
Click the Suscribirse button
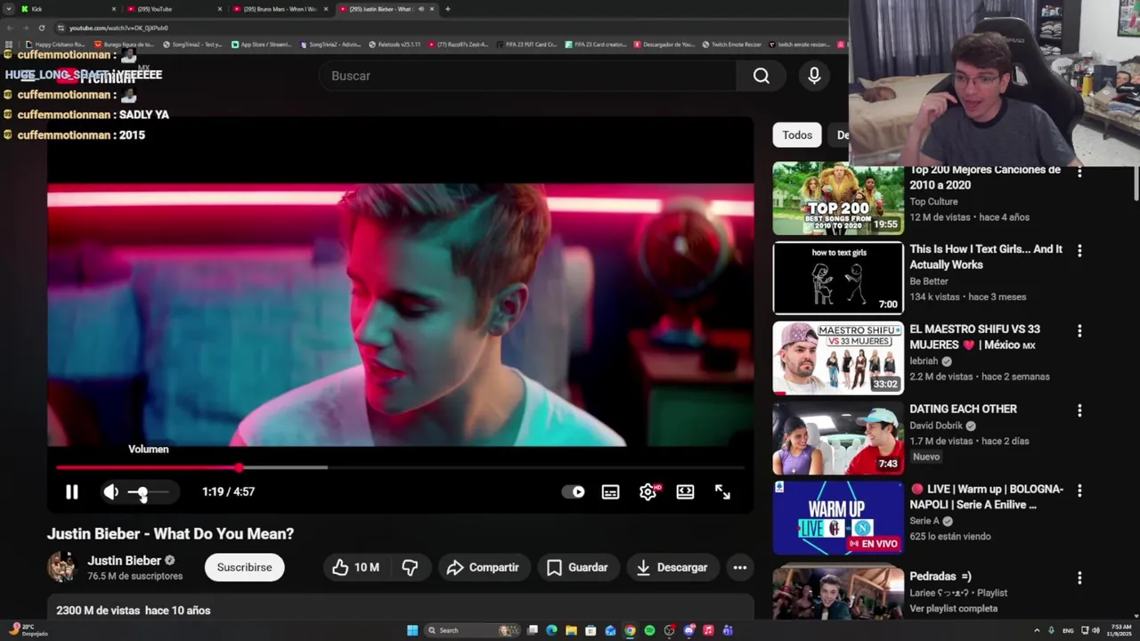click(244, 567)
